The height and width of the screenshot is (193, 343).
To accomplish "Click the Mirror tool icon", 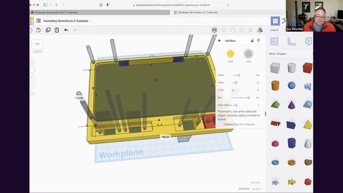I will tap(260, 30).
